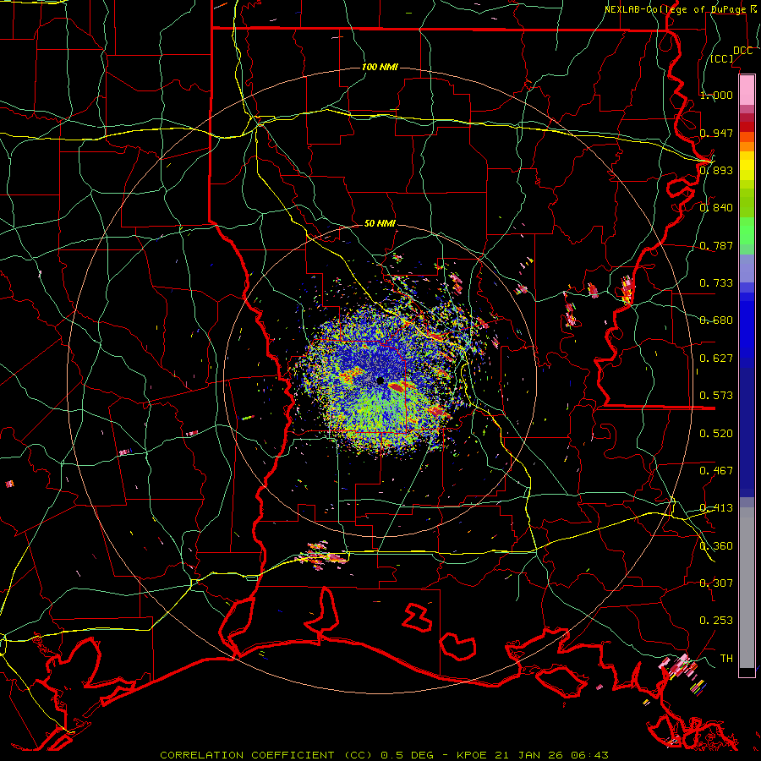
Task: Select the 1.000 value on the color scale
Action: pos(716,95)
